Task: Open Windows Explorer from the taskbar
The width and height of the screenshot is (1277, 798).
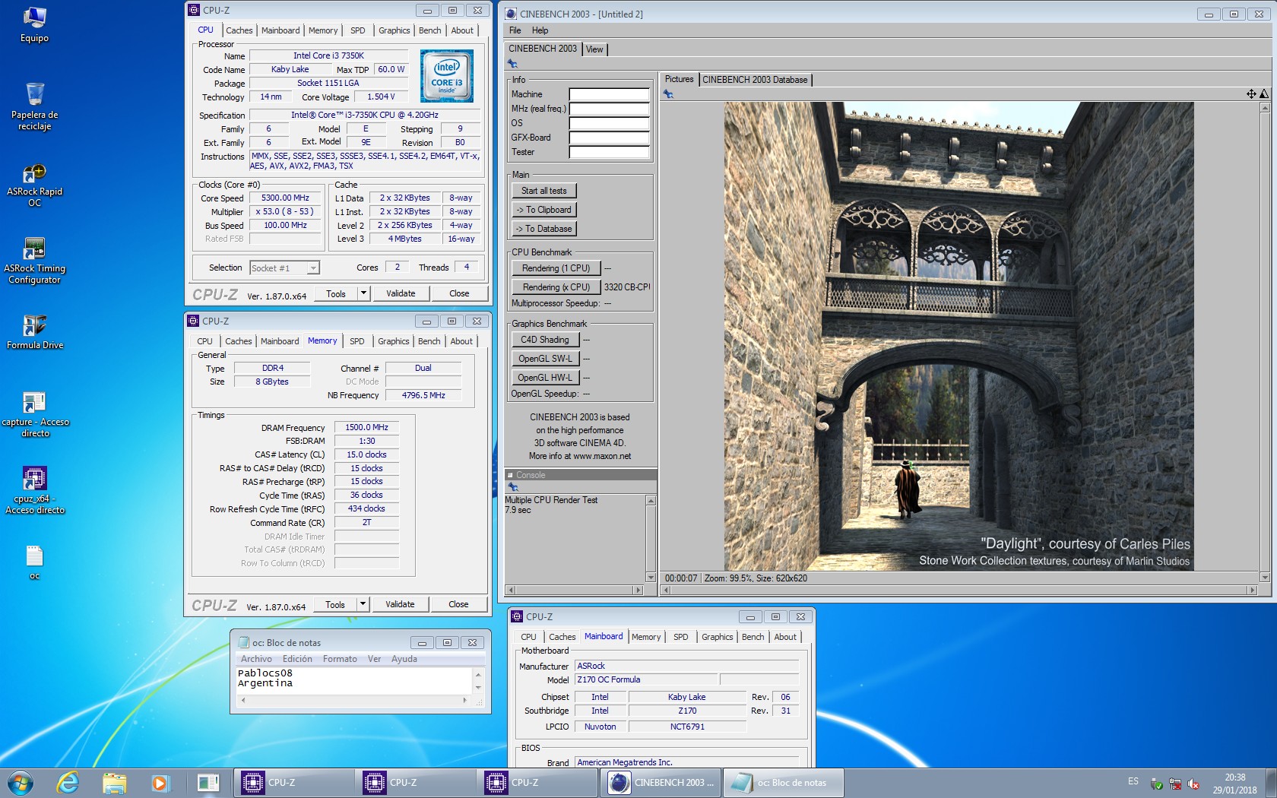Action: (x=114, y=782)
